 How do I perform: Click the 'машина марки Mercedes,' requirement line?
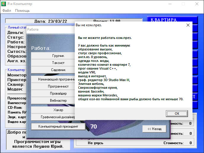(x=98, y=95)
